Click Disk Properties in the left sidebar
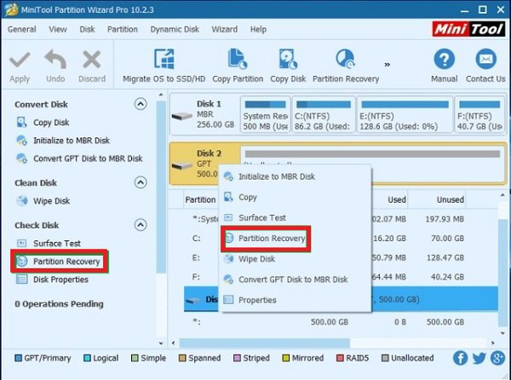The height and width of the screenshot is (380, 511). click(60, 279)
